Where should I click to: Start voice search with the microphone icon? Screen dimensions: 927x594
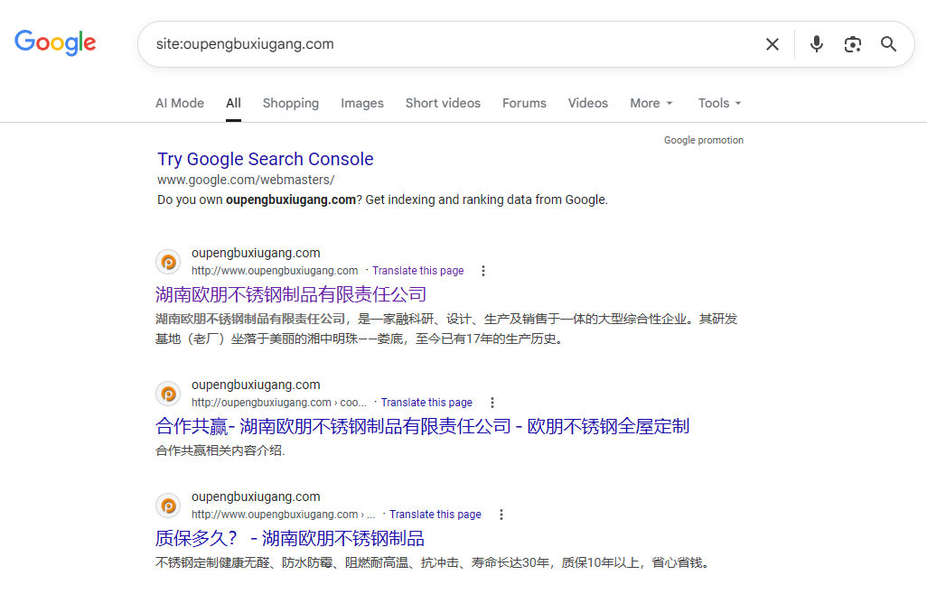pyautogui.click(x=817, y=44)
